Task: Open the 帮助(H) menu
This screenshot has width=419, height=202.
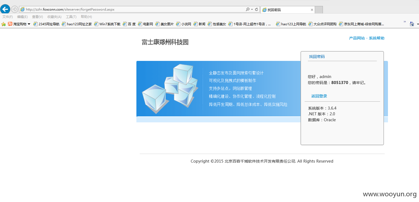Action: [x=86, y=17]
